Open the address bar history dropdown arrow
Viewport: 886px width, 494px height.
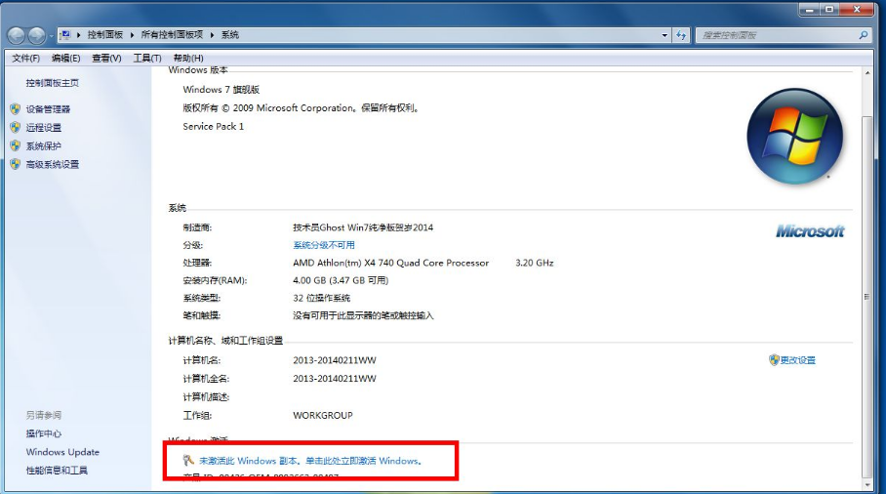coord(664,35)
